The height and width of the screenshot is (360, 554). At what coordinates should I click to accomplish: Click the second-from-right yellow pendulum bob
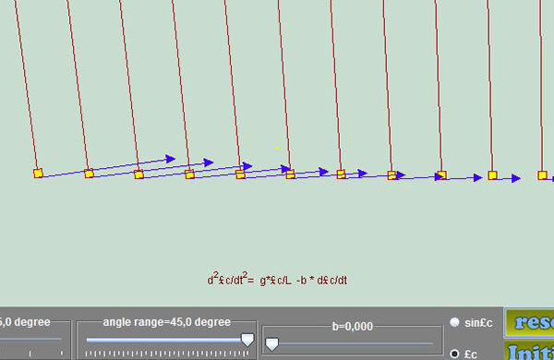tap(492, 175)
